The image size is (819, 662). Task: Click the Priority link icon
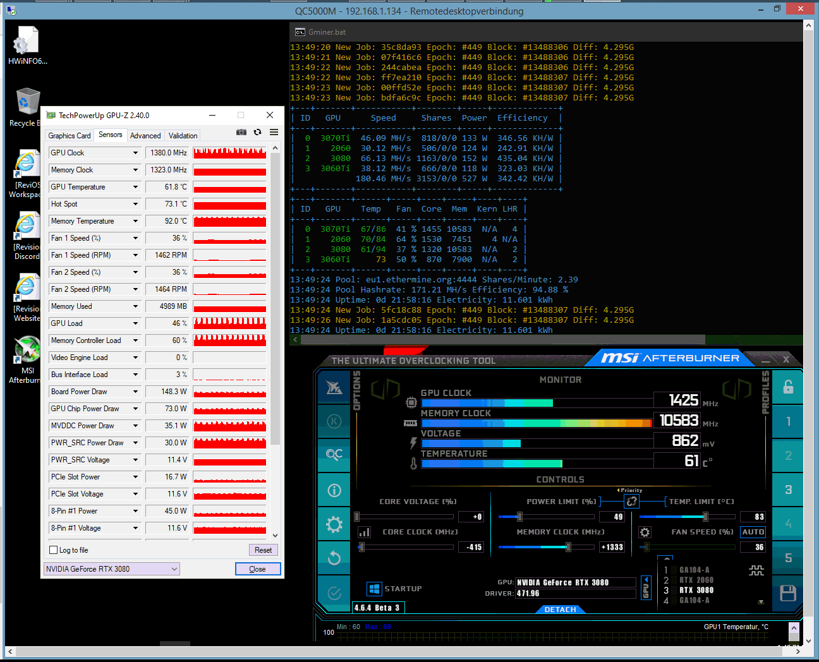[x=631, y=501]
